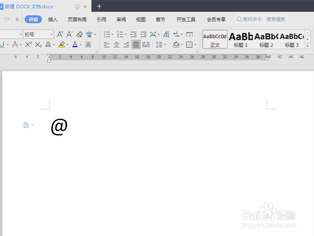Open quick access toolbar customize dropdown

point(17,19)
